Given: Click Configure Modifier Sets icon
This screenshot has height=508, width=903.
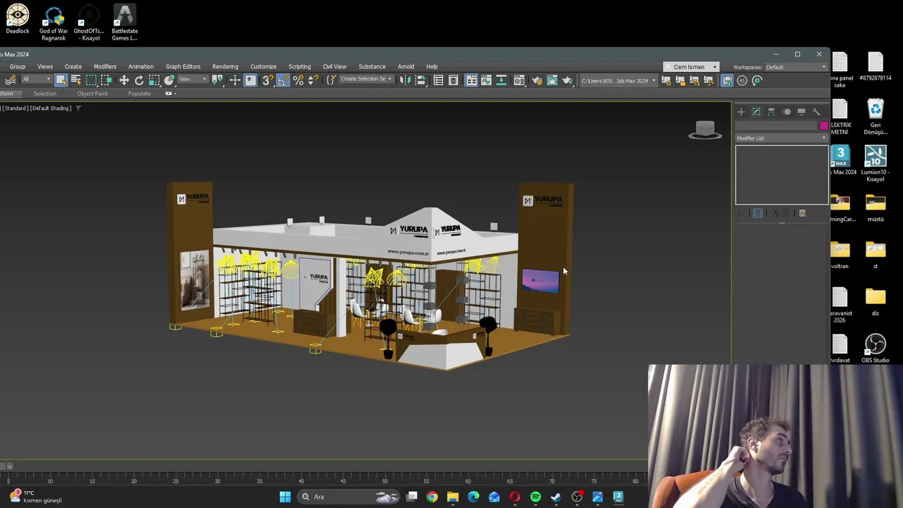Looking at the screenshot, I should pos(802,213).
